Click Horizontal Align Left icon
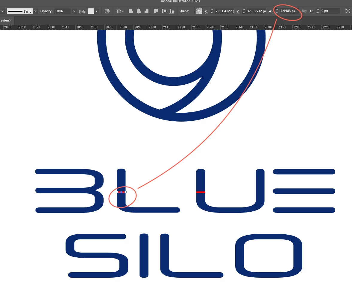Screen dimensions: 352x298 pyautogui.click(x=131, y=11)
